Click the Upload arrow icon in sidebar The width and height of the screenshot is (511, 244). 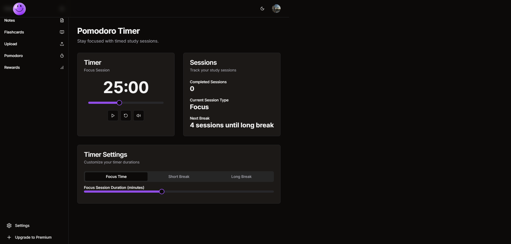coord(62,44)
